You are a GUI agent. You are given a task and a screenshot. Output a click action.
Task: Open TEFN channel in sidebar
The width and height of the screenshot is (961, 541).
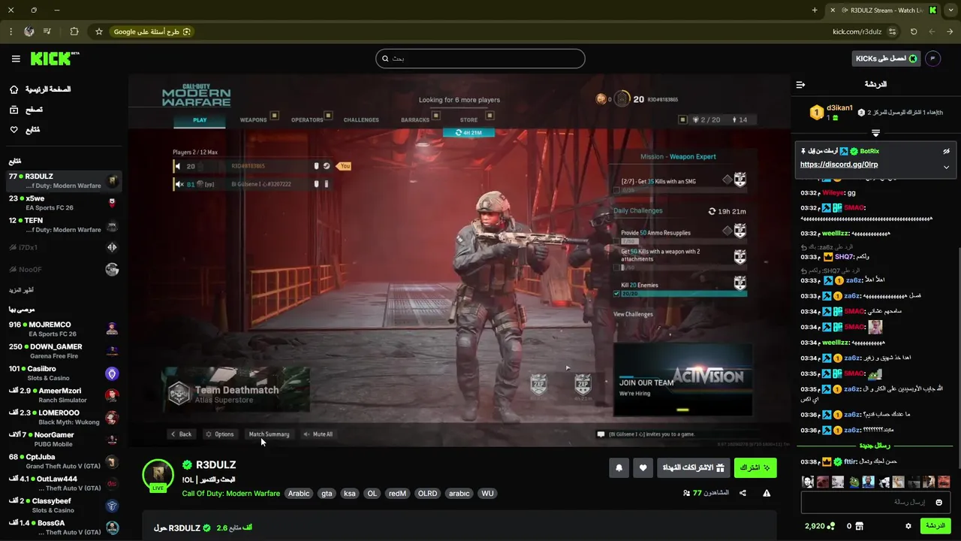(63, 225)
